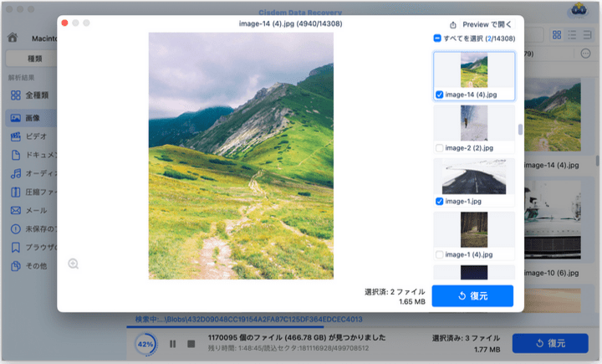Screen dimensions: 602x364
Task: Uncheck the image-14 (4).jpg checkbox
Action: 440,95
